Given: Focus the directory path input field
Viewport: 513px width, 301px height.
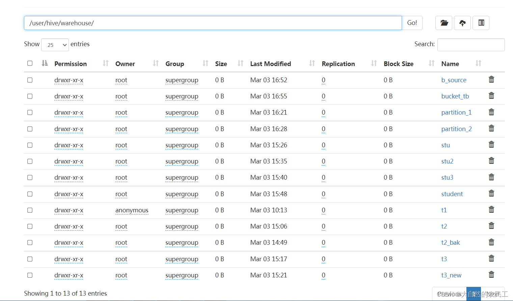Looking at the screenshot, I should coord(213,23).
